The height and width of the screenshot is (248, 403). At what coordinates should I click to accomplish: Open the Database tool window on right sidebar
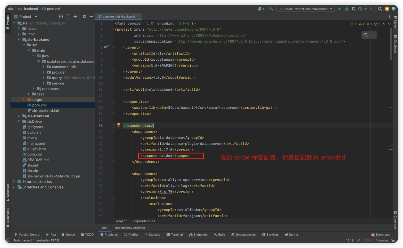coord(395,44)
